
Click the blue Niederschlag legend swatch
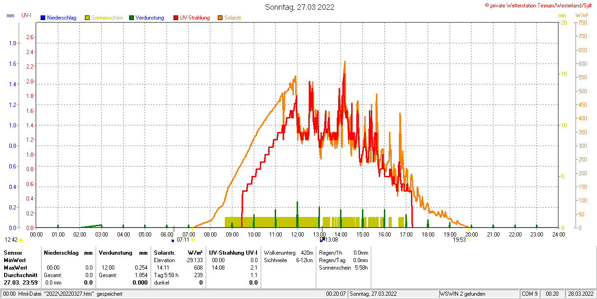click(43, 18)
